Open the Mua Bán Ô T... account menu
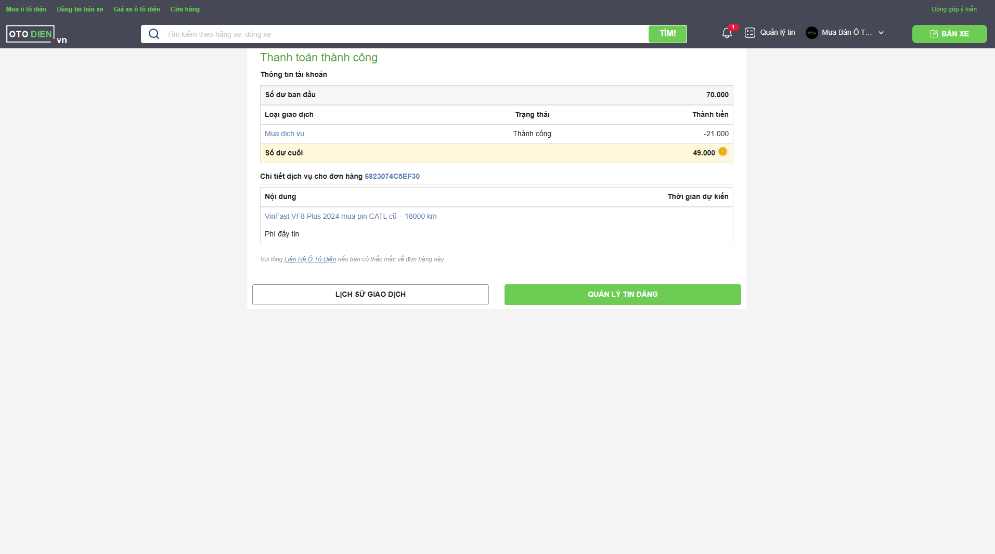Image resolution: width=995 pixels, height=554 pixels. (x=846, y=33)
